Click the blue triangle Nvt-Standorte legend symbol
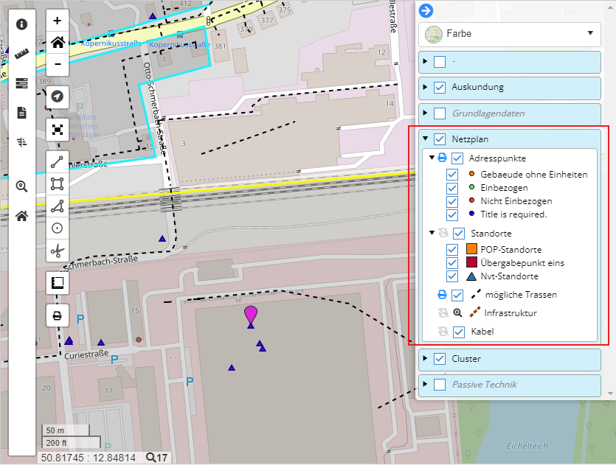This screenshot has width=616, height=465. pyautogui.click(x=471, y=276)
